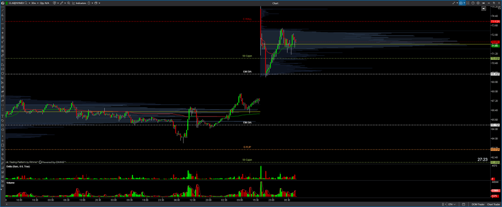This screenshot has height=207, width=502.
Task: Expand the drawing tools dropdown arrow
Action: 65,3
